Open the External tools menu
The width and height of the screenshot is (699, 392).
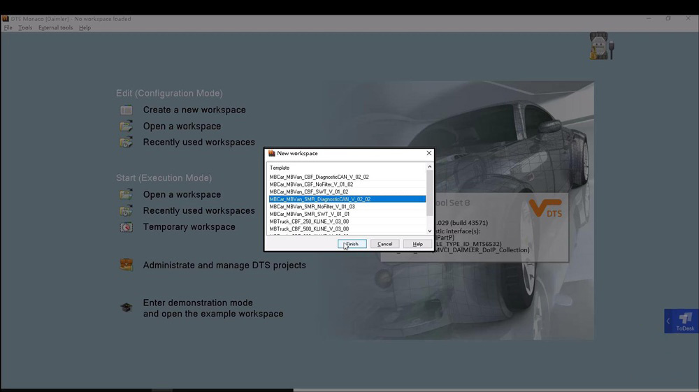55,28
